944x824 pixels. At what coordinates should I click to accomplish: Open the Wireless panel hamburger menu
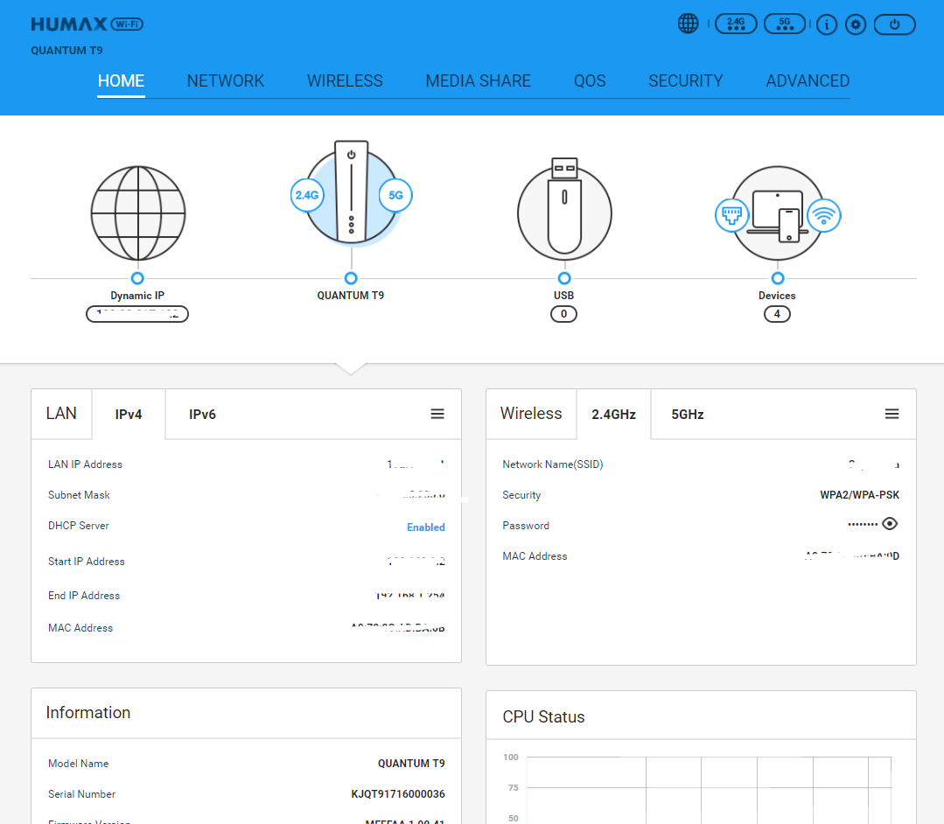coord(892,414)
